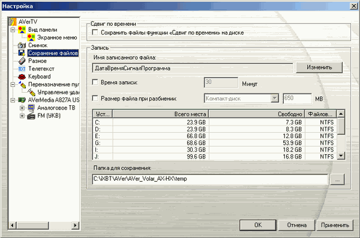
Task: Select drive I: row
Action: pyautogui.click(x=215, y=150)
